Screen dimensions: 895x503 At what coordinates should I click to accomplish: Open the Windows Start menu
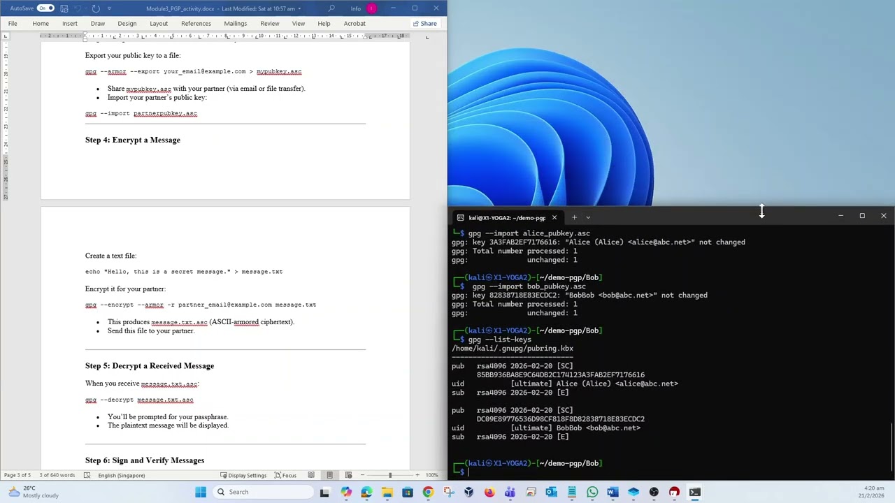point(201,492)
